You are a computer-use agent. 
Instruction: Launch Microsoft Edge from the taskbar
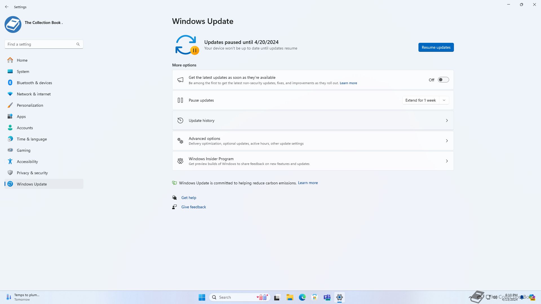pos(302,297)
